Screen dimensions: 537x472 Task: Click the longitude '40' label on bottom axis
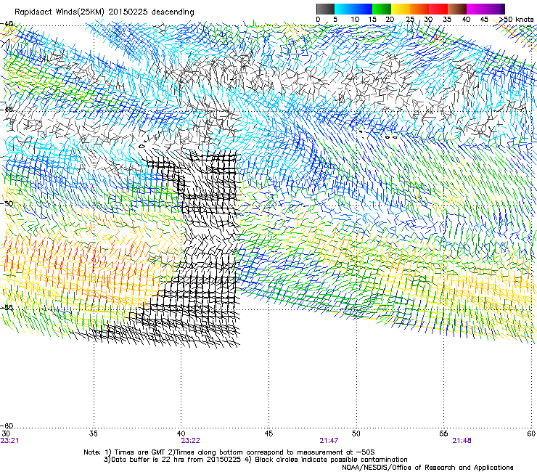pyautogui.click(x=181, y=434)
